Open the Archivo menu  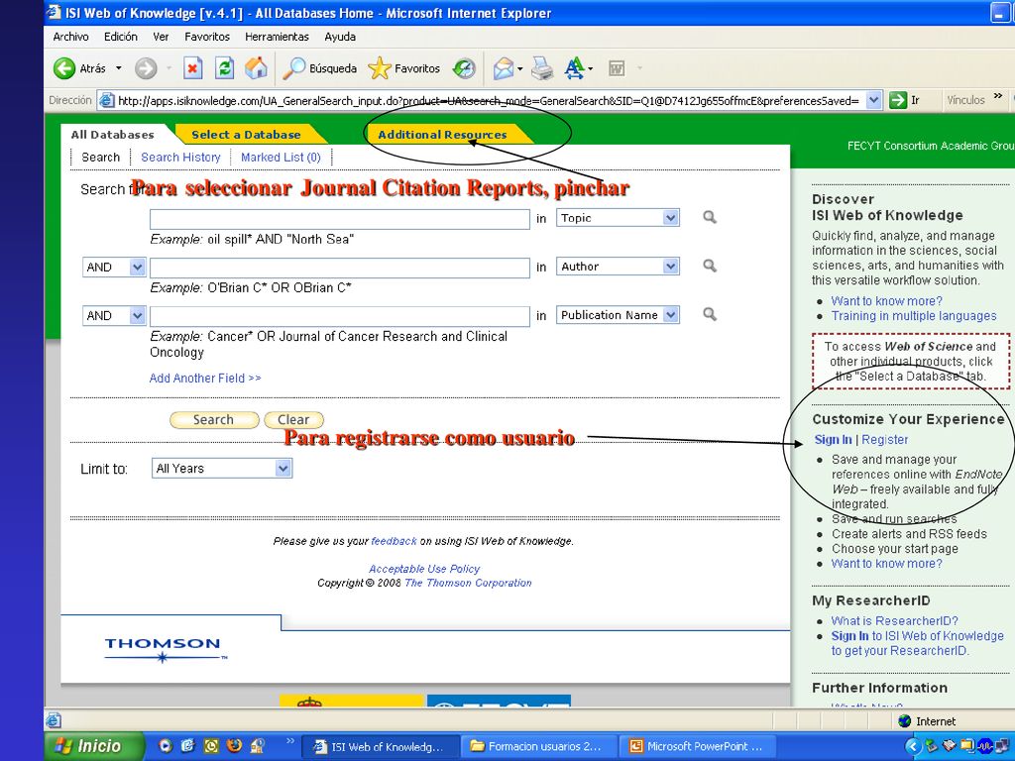[x=70, y=37]
